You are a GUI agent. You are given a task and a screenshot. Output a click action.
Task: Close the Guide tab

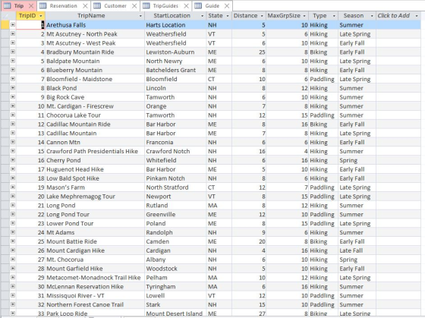227,6
